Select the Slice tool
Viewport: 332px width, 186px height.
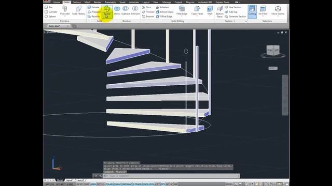tap(146, 7)
